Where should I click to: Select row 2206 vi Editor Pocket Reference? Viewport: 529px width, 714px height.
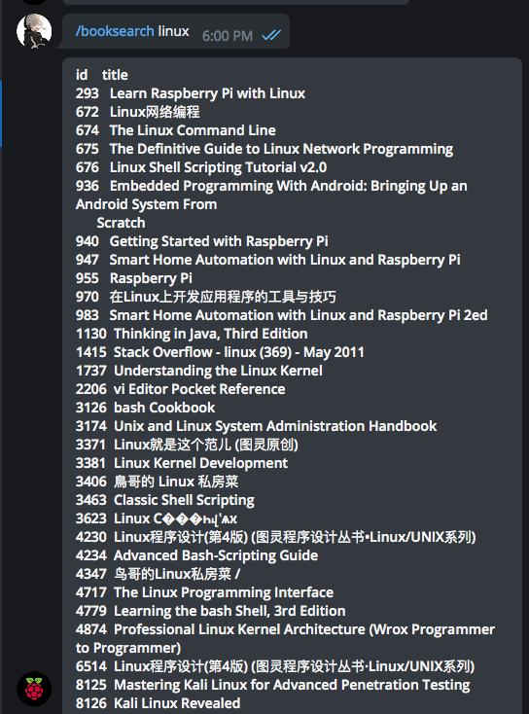point(180,389)
